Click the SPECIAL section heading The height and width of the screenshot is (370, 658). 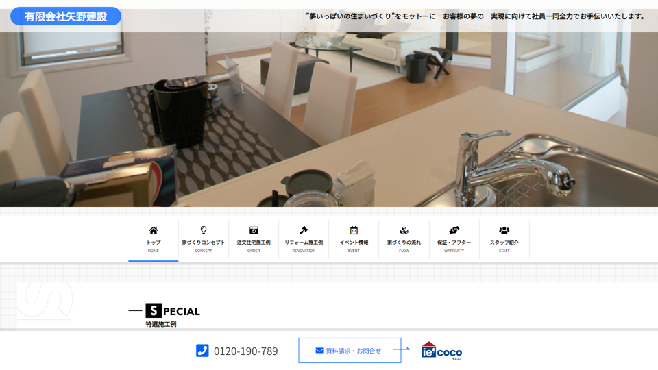[x=173, y=311]
